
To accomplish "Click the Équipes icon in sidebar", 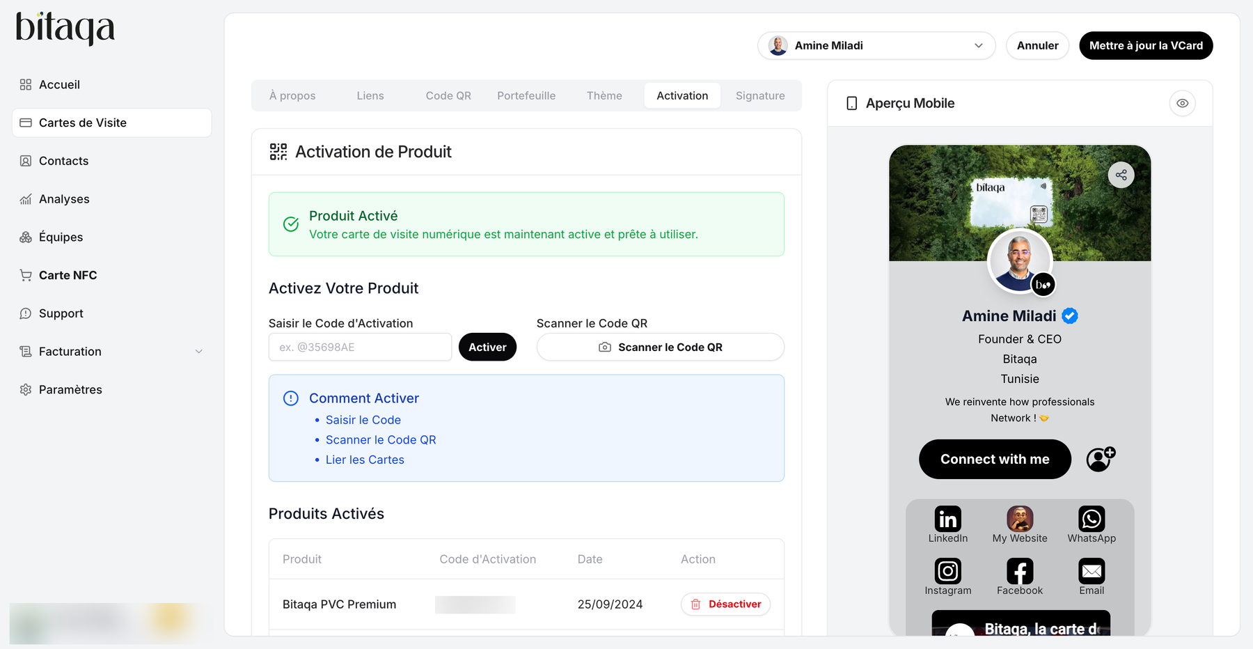I will (26, 237).
